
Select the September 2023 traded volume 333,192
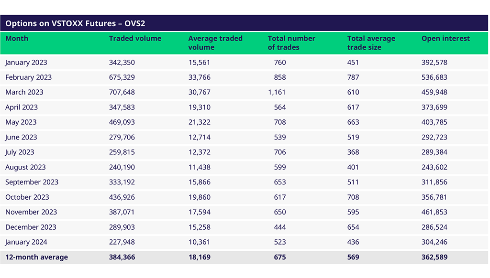[x=122, y=182]
